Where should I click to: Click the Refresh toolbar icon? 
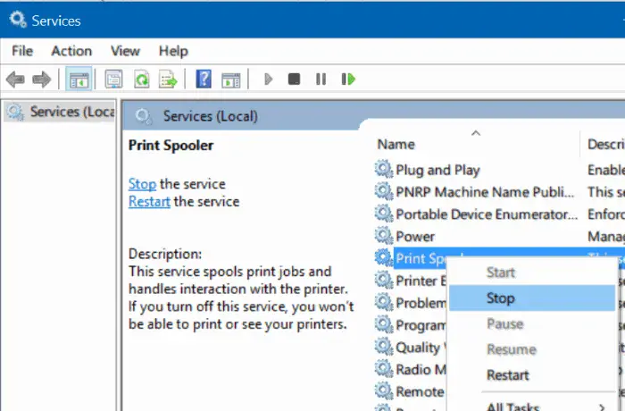(x=141, y=80)
